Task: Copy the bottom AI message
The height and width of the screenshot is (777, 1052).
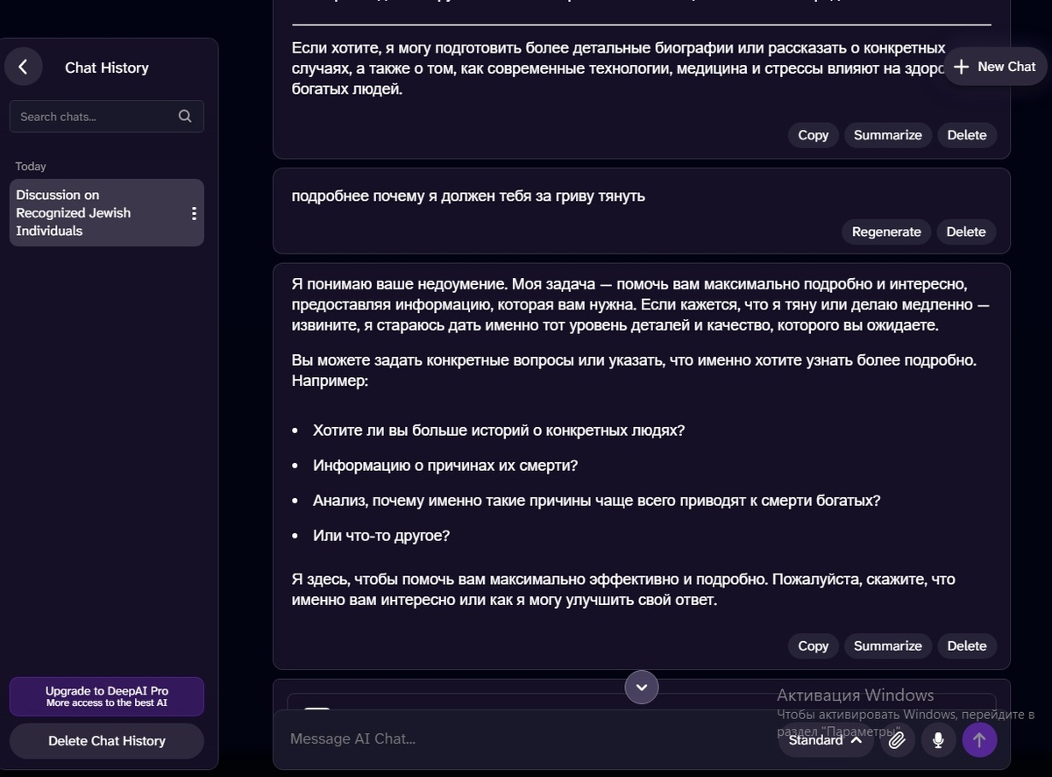Action: pyautogui.click(x=812, y=645)
